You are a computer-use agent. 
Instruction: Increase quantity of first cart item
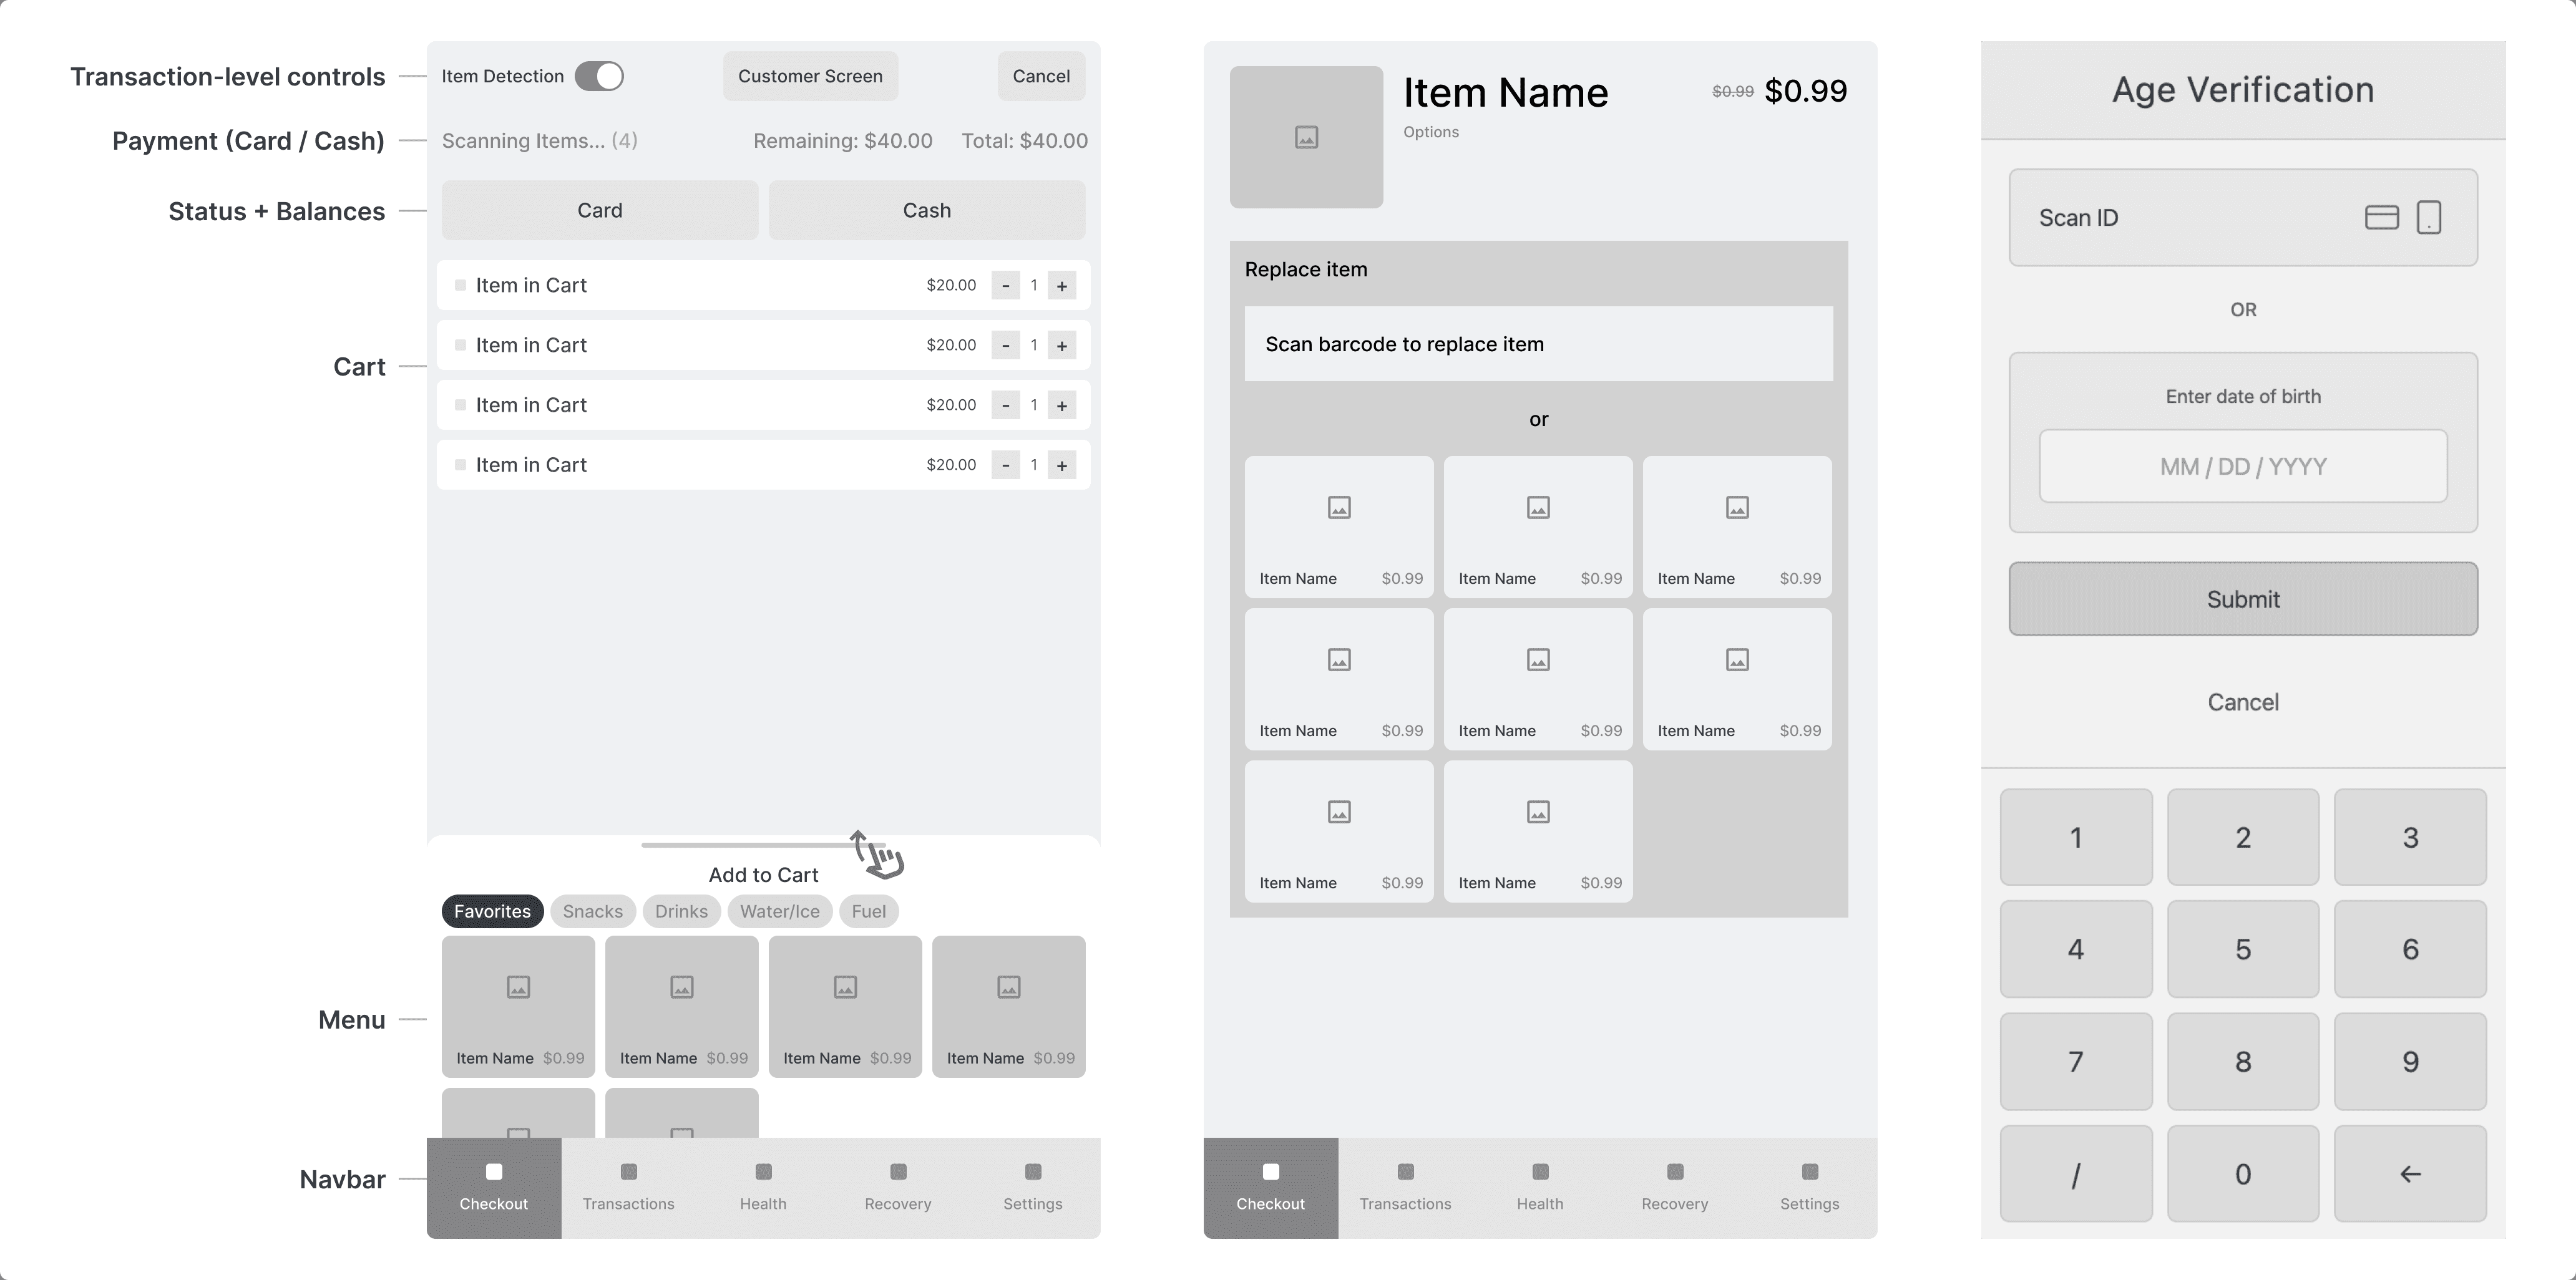(1061, 286)
